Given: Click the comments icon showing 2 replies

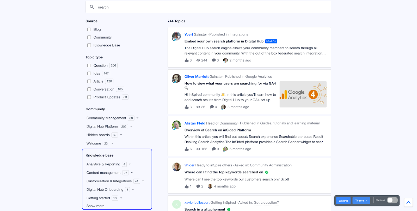Looking at the screenshot, I should (198, 186).
